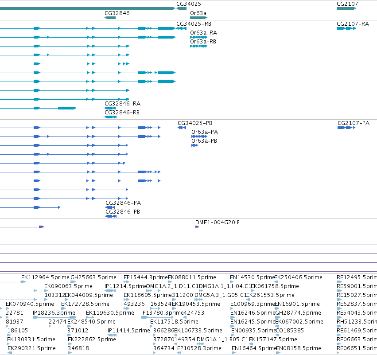Open transcript CG34025-RB label
This screenshot has width=377, height=355.
pyautogui.click(x=194, y=24)
